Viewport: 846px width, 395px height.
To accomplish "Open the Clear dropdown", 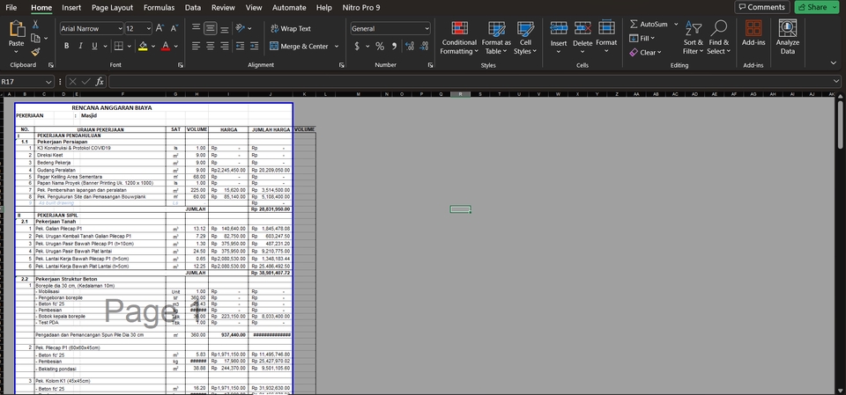I will point(645,52).
